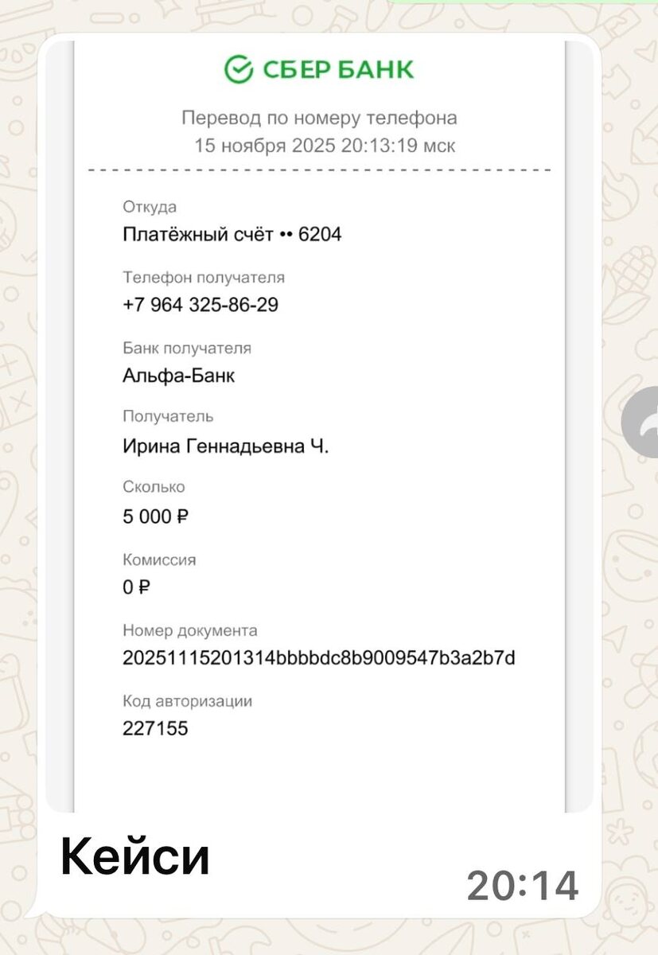
Task: Tap recipient phone number +7 964 325-86-29
Action: click(x=201, y=305)
